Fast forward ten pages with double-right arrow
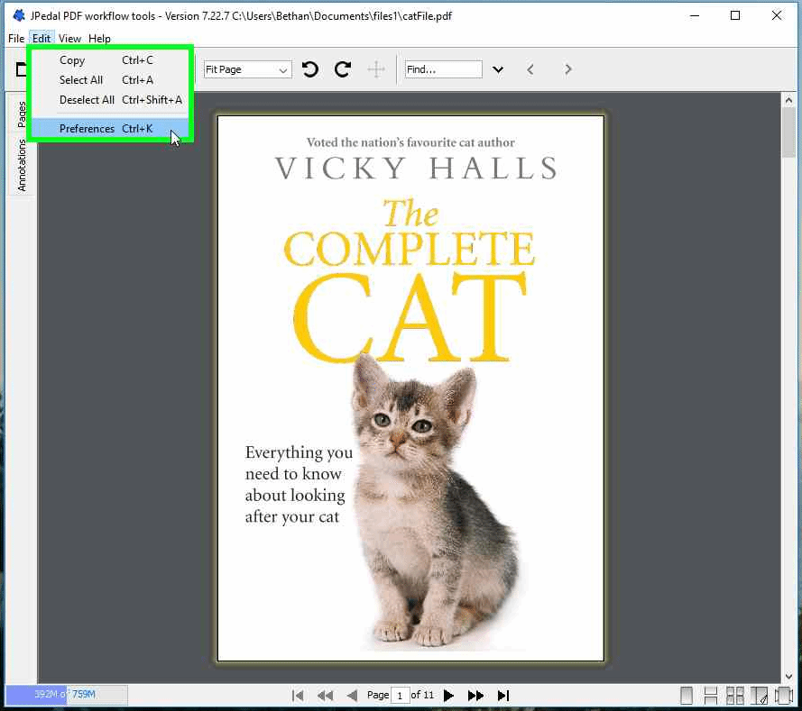 click(475, 695)
